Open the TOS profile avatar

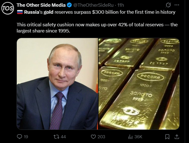click(x=7, y=8)
